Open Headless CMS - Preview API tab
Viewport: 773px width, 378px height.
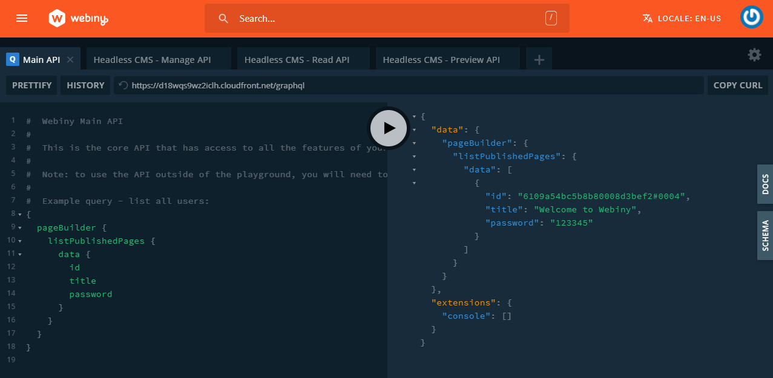(x=441, y=60)
